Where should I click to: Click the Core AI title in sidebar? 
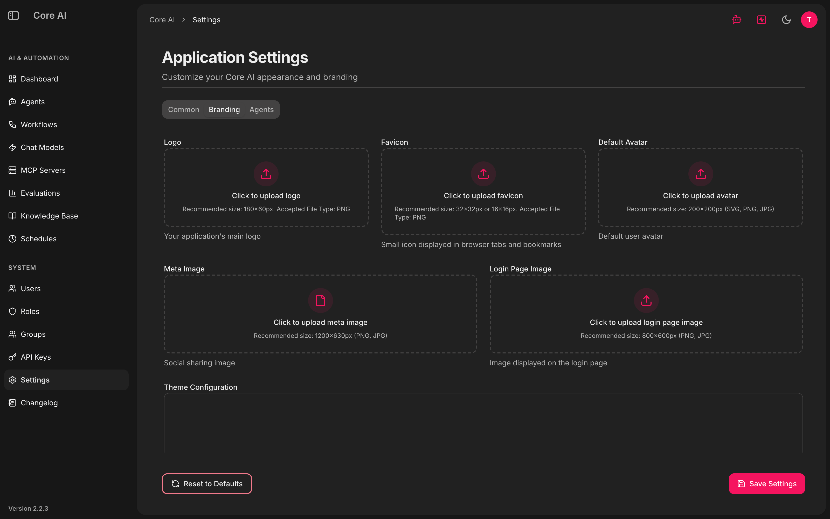50,16
